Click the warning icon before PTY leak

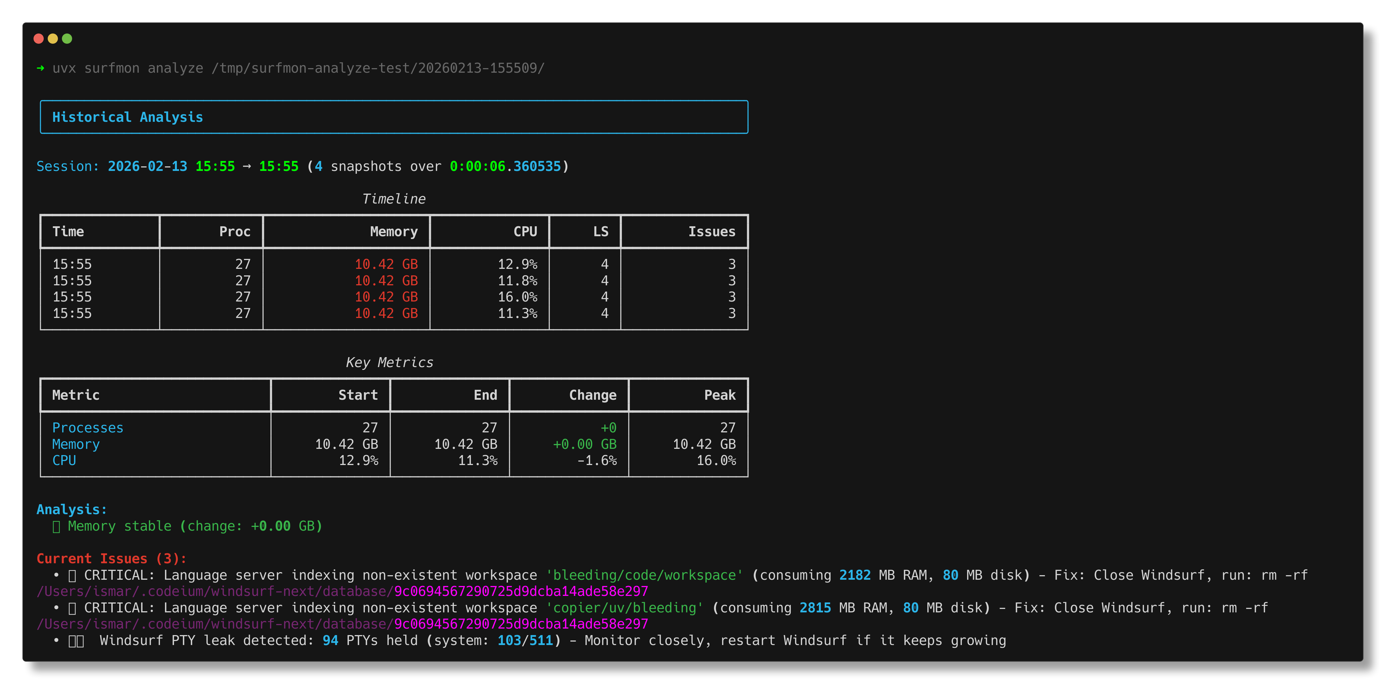pyautogui.click(x=76, y=641)
